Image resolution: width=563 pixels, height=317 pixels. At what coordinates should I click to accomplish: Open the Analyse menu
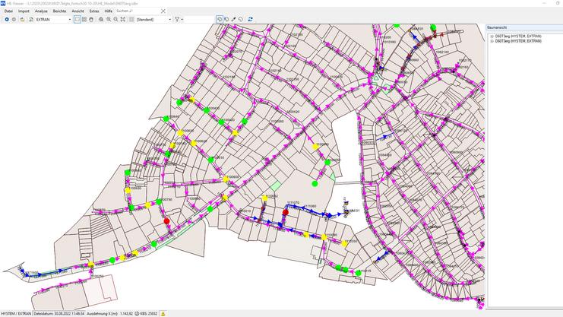[41, 11]
